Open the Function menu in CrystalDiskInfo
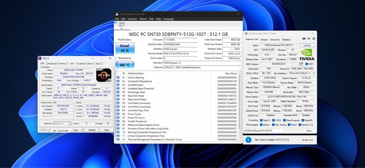The height and width of the screenshot is (168, 365). click(132, 19)
